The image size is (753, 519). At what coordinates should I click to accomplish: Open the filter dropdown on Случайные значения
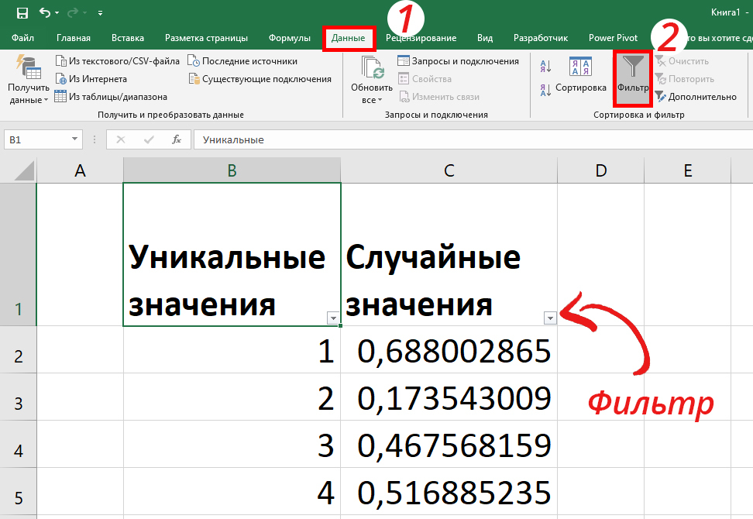point(549,318)
